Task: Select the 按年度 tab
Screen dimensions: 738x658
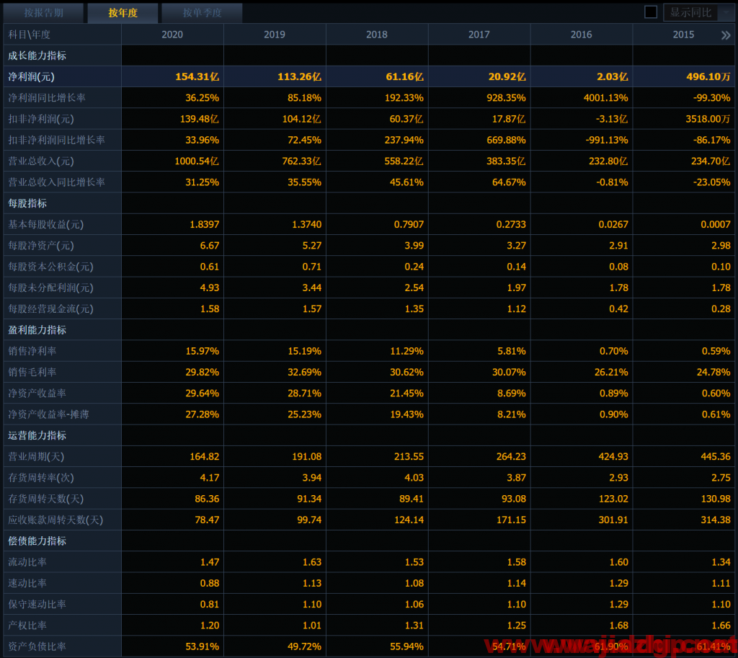Action: pyautogui.click(x=123, y=13)
